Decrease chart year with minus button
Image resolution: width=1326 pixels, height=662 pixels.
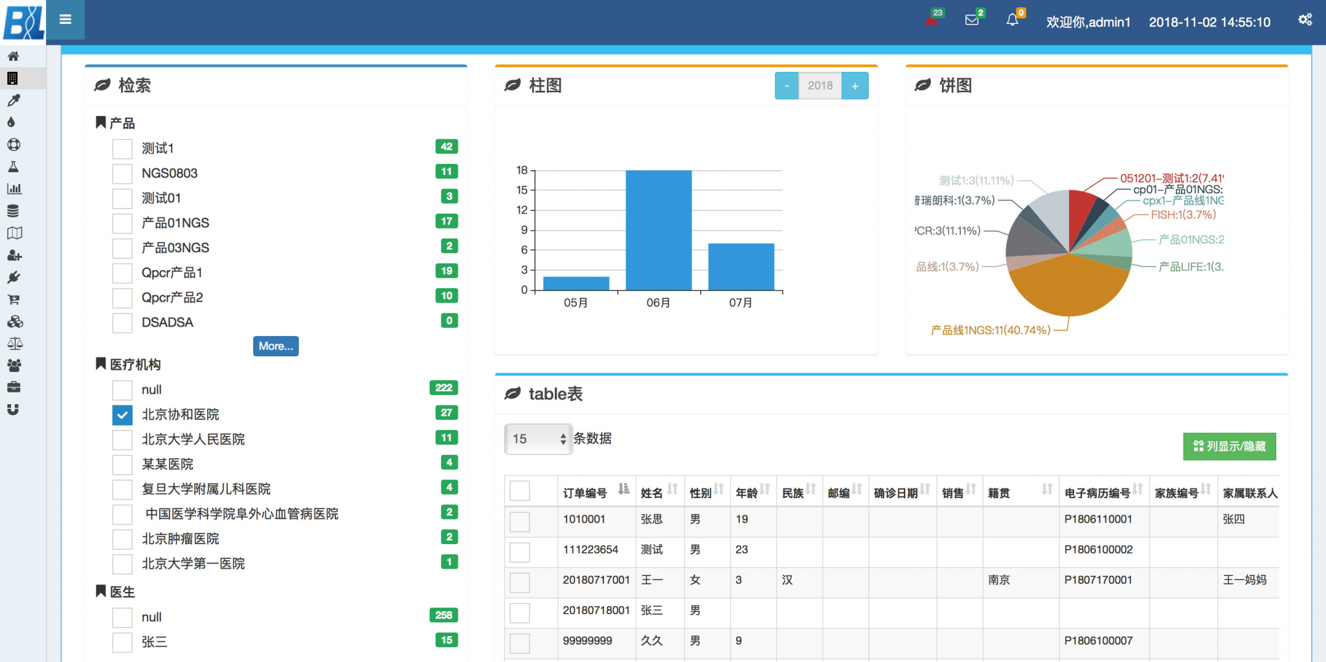coord(787,86)
